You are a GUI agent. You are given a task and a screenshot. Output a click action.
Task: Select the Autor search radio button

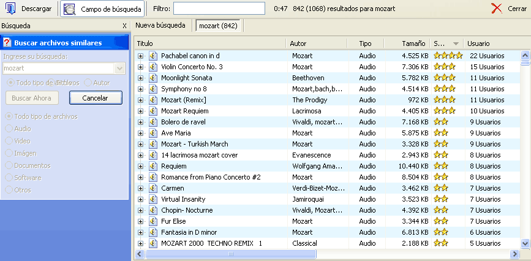click(88, 82)
